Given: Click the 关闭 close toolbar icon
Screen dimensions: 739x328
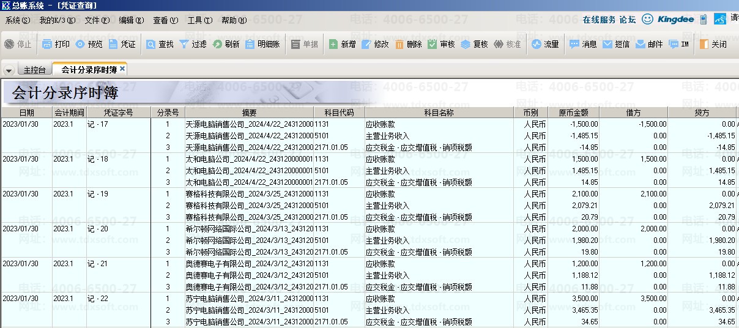Looking at the screenshot, I should point(704,44).
